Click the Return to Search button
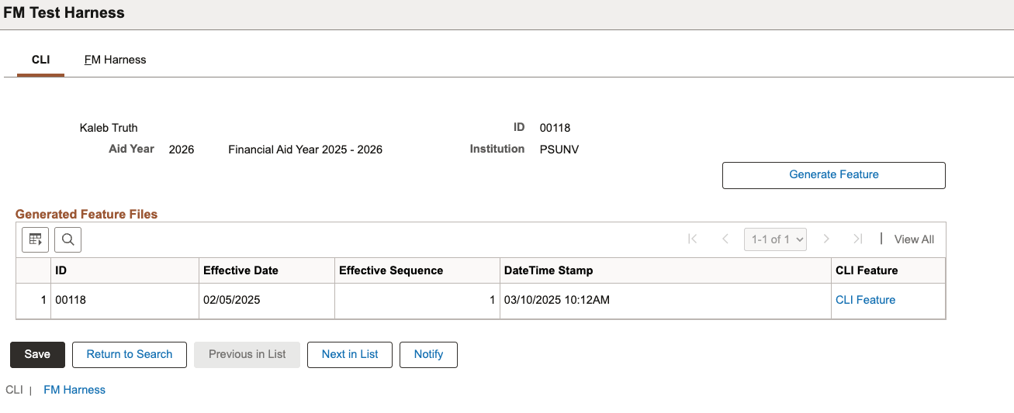This screenshot has width=1014, height=413. click(130, 355)
